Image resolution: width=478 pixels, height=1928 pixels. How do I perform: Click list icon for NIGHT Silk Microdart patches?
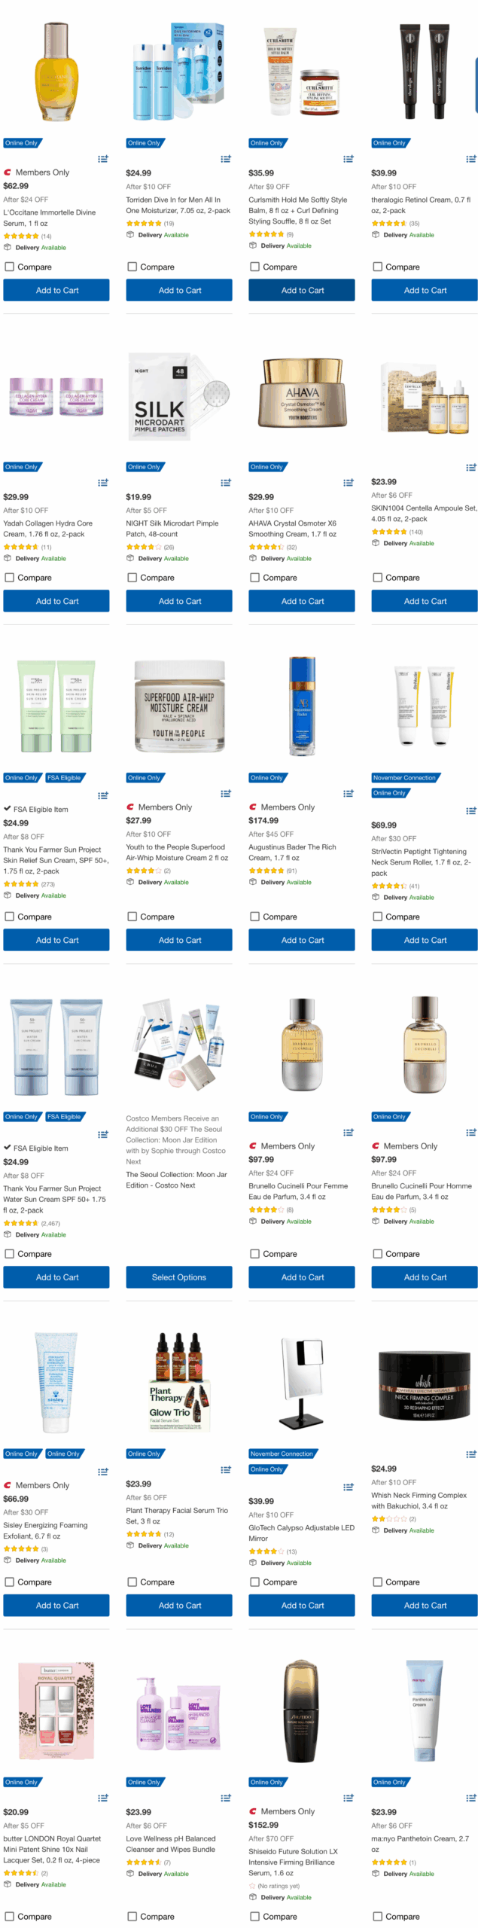pyautogui.click(x=226, y=483)
